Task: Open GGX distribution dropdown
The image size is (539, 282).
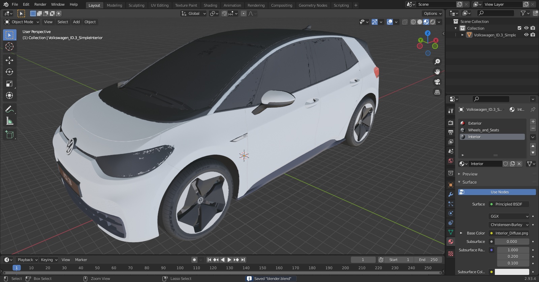Action: click(x=509, y=216)
